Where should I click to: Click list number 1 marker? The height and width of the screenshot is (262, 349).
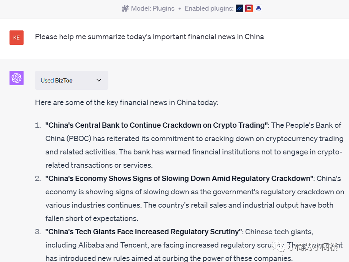(38, 125)
